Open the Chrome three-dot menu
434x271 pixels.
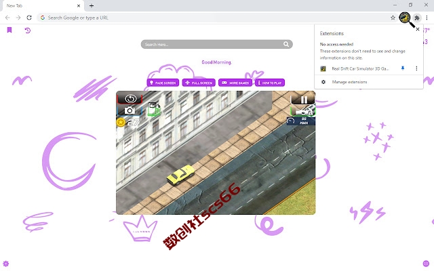click(x=427, y=18)
